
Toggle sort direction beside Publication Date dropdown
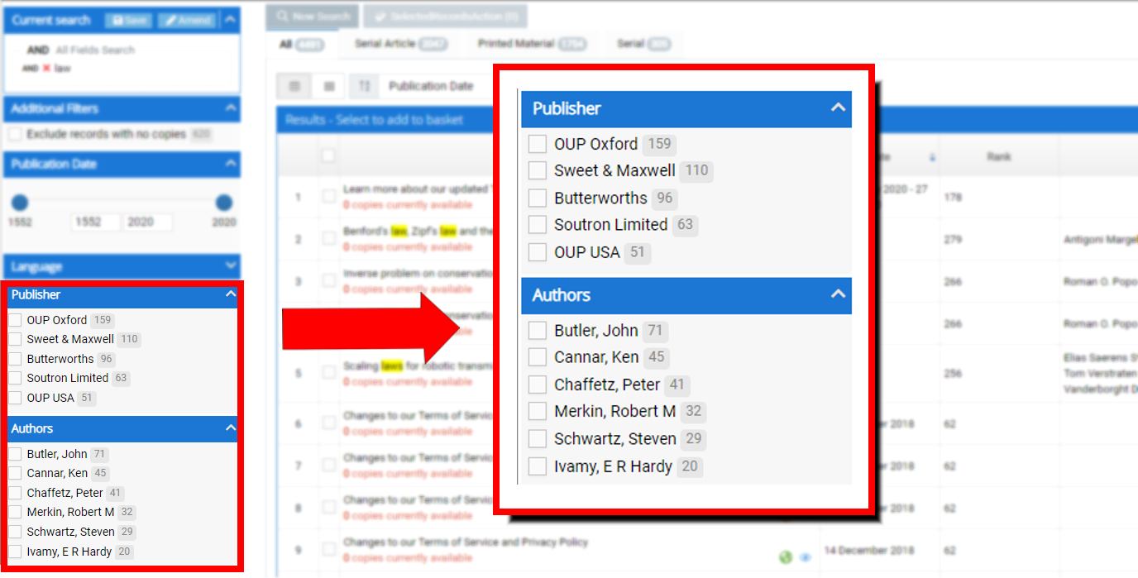point(364,86)
